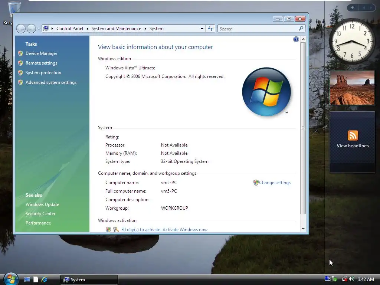The width and height of the screenshot is (380, 285).
Task: Click the Start orb on taskbar
Action: click(x=11, y=279)
